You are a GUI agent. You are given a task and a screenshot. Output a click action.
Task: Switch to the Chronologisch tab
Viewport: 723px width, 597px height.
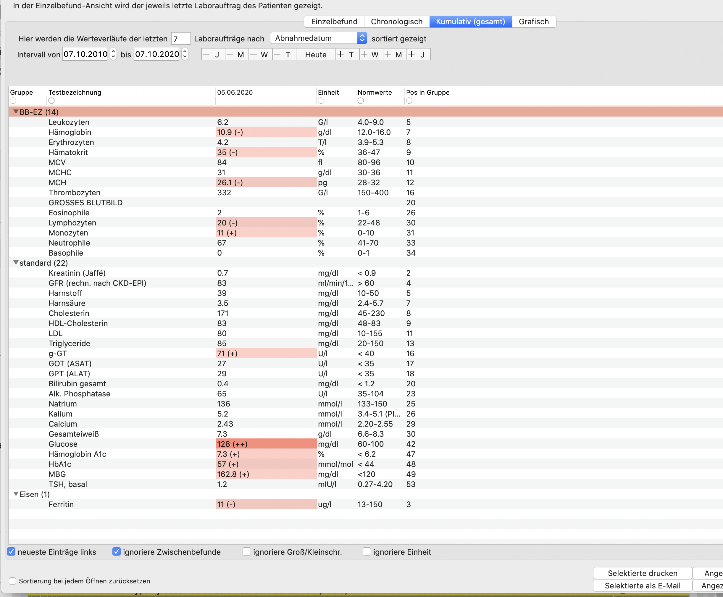pos(397,22)
